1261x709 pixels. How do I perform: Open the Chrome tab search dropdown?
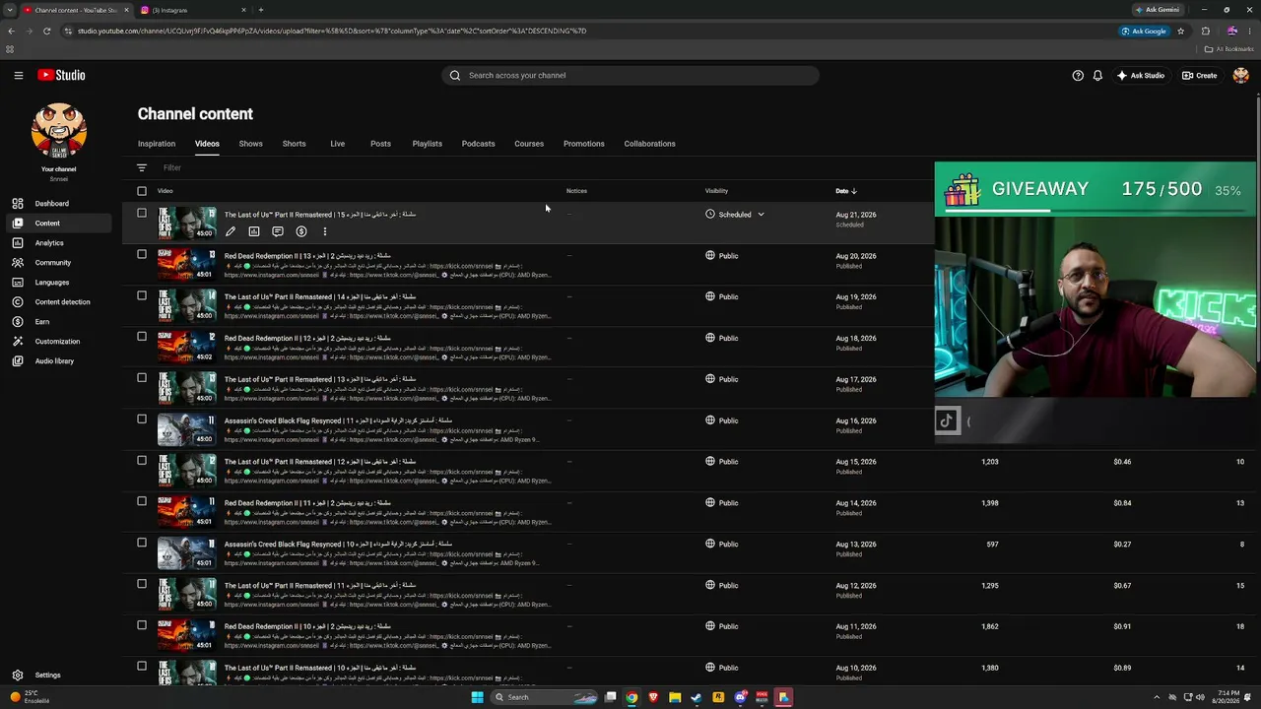[x=10, y=10]
